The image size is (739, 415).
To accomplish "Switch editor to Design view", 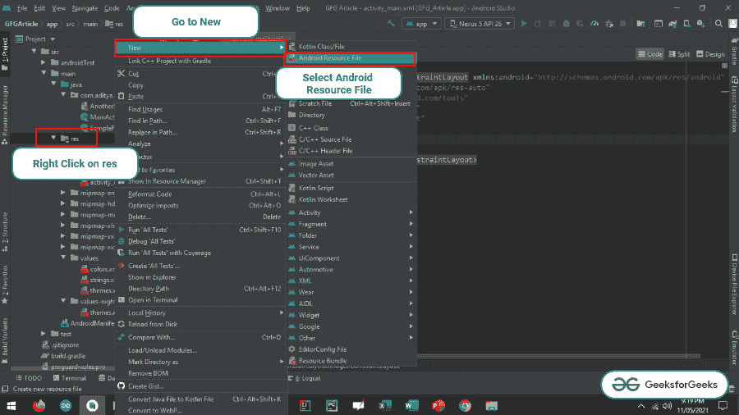I will (x=710, y=54).
